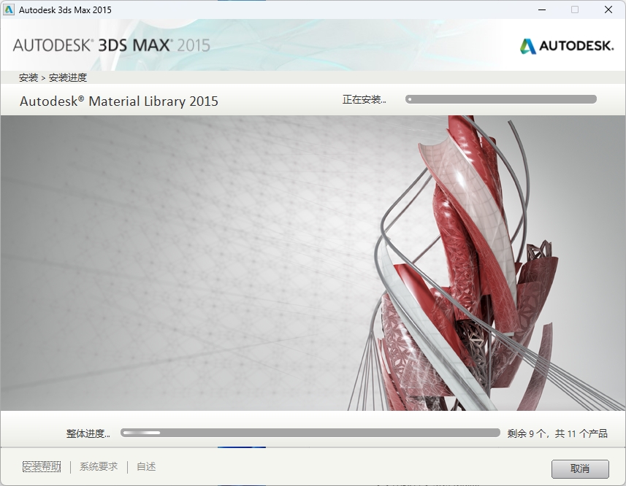View 系统要求 documentation
Image resolution: width=626 pixels, height=486 pixels.
click(x=98, y=466)
